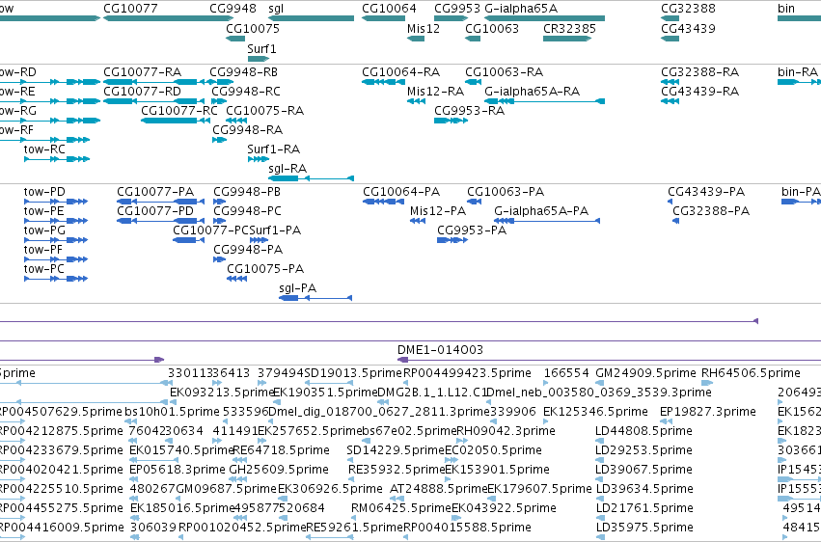Click the CG10075-RA transcript label
The height and width of the screenshot is (542, 821).
point(264,110)
